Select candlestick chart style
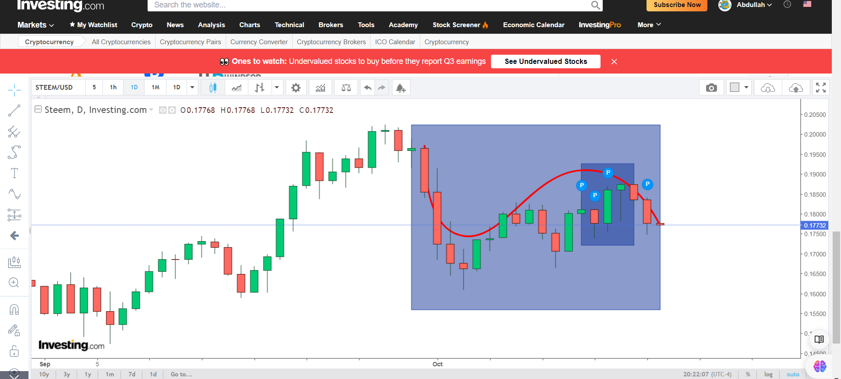The height and width of the screenshot is (379, 841). (213, 88)
